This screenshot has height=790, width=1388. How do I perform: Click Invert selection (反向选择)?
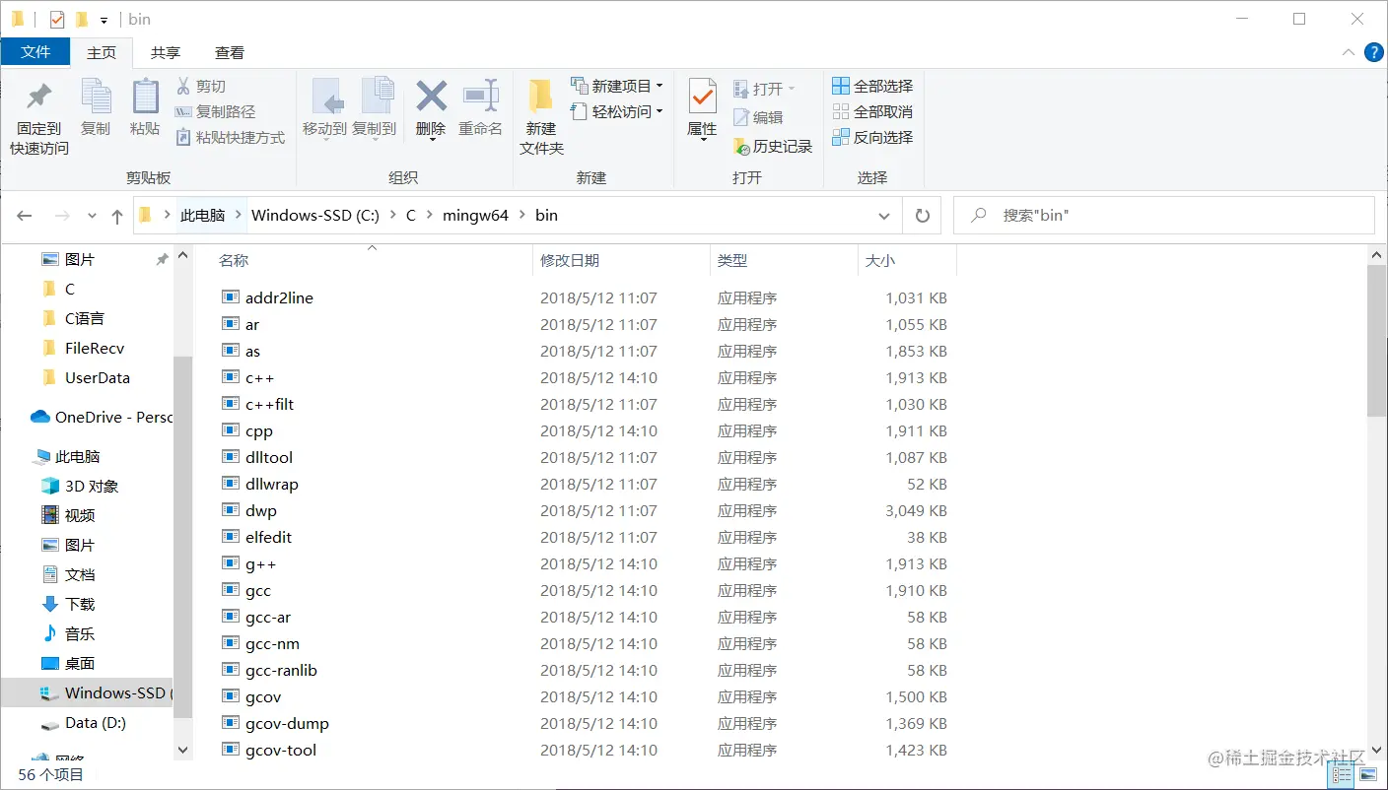[x=872, y=138]
